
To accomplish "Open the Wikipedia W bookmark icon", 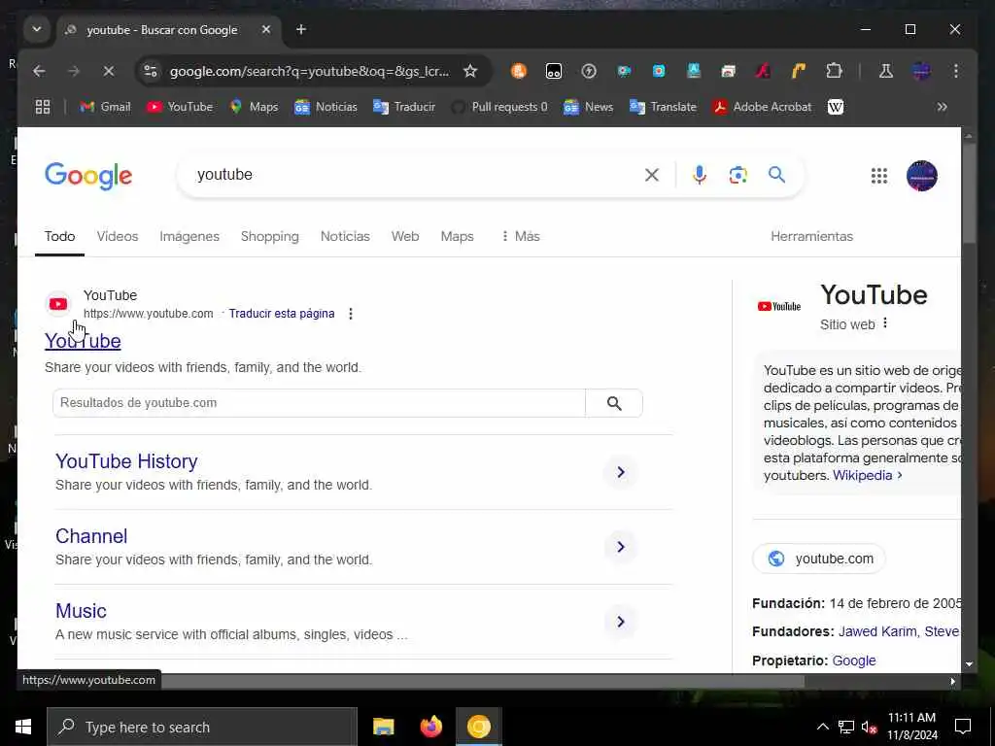I will coord(836,107).
